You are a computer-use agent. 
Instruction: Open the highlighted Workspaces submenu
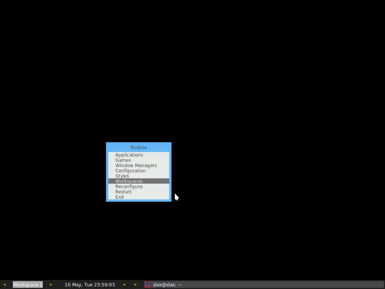click(x=138, y=181)
